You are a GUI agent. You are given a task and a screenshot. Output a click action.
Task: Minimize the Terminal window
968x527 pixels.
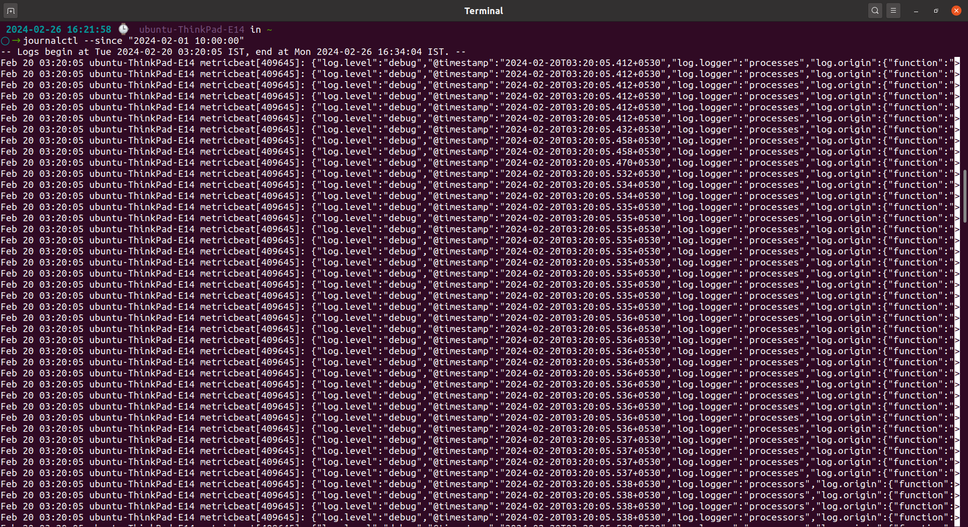coord(916,11)
